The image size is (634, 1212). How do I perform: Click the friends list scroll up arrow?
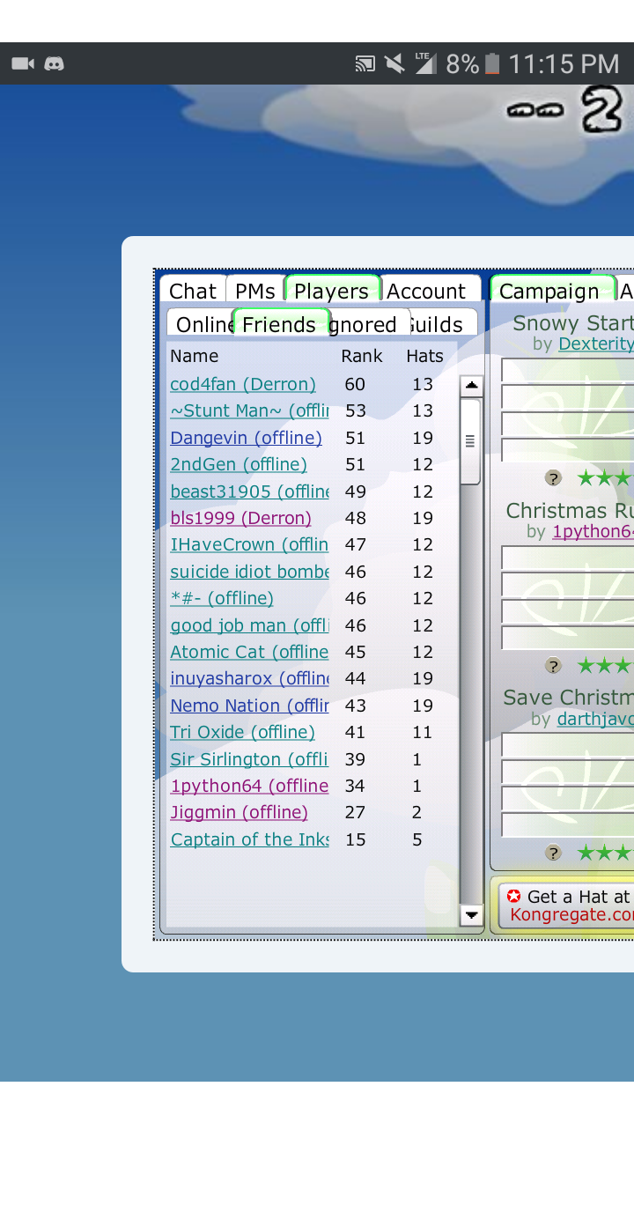472,386
